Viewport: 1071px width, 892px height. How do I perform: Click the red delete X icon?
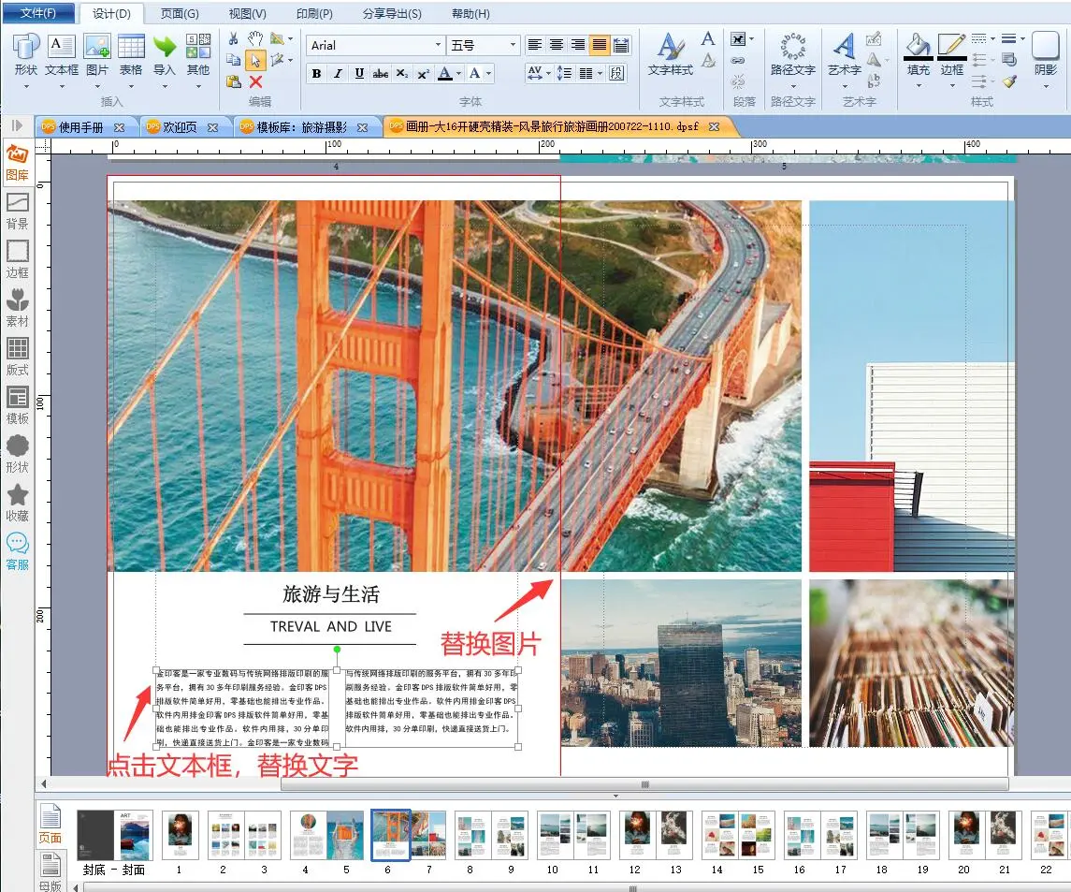(255, 81)
